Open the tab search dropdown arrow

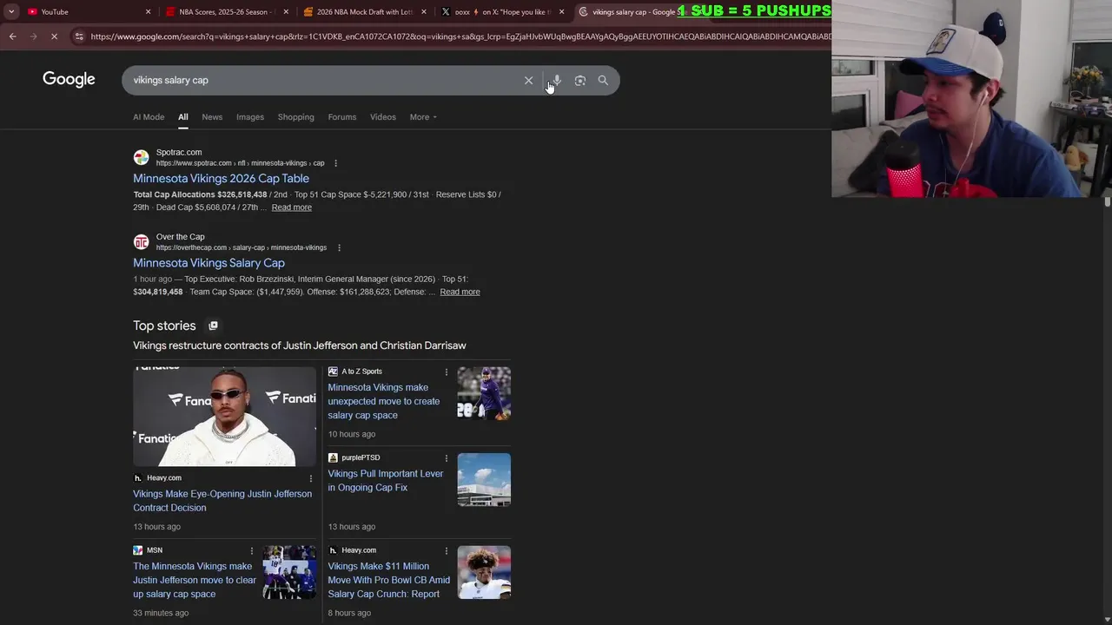click(11, 11)
